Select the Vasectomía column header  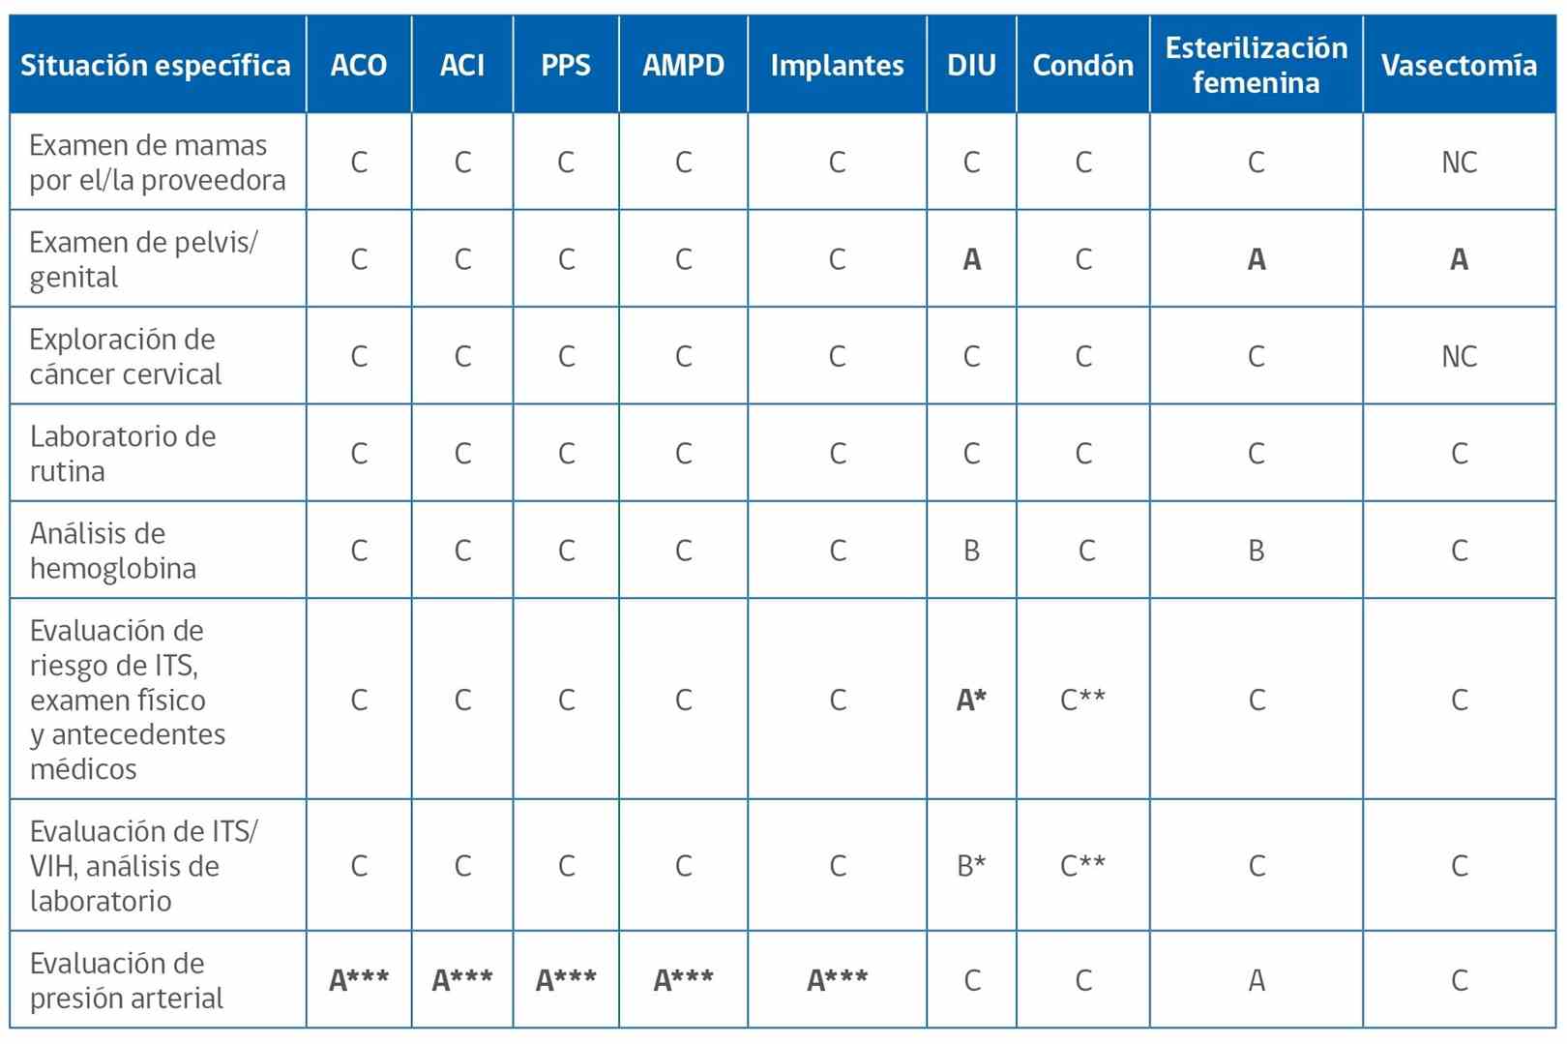coord(1459,65)
